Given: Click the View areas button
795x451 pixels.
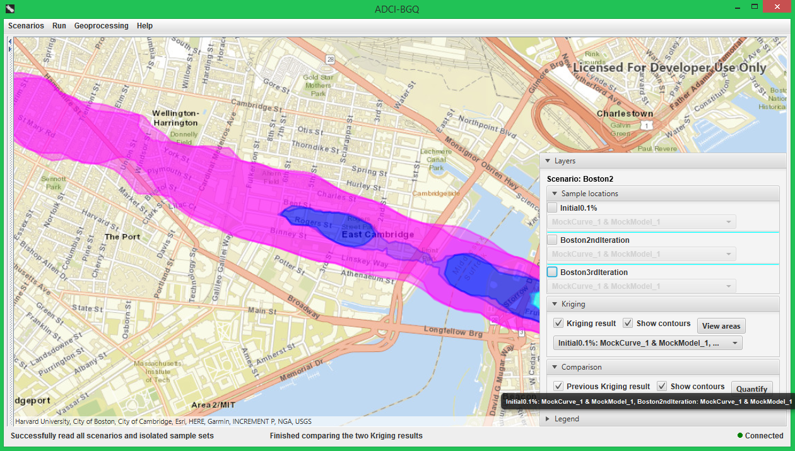Looking at the screenshot, I should [721, 326].
